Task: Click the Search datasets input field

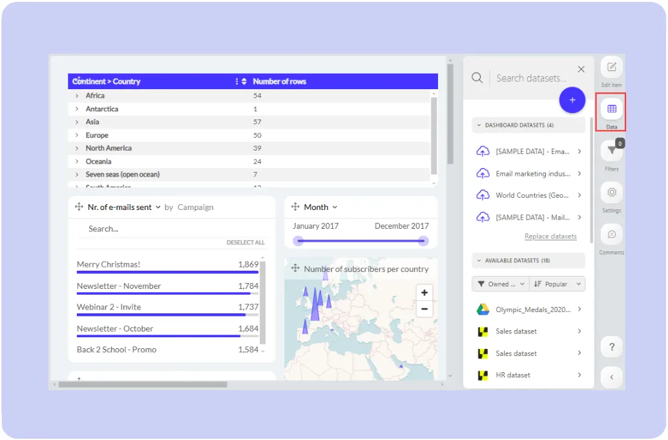Action: [x=532, y=78]
